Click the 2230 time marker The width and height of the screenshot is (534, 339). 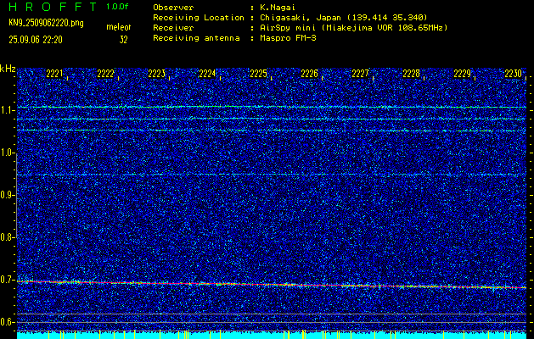click(x=514, y=74)
